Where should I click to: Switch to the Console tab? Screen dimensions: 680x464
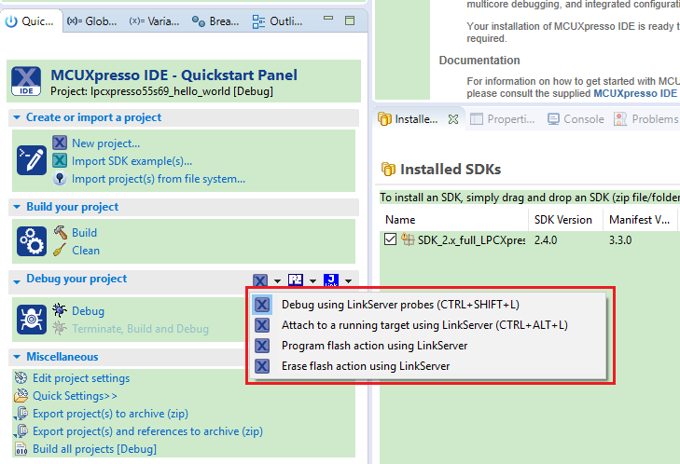coord(576,119)
